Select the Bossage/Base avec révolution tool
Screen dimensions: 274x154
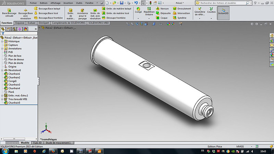click(x=25, y=12)
